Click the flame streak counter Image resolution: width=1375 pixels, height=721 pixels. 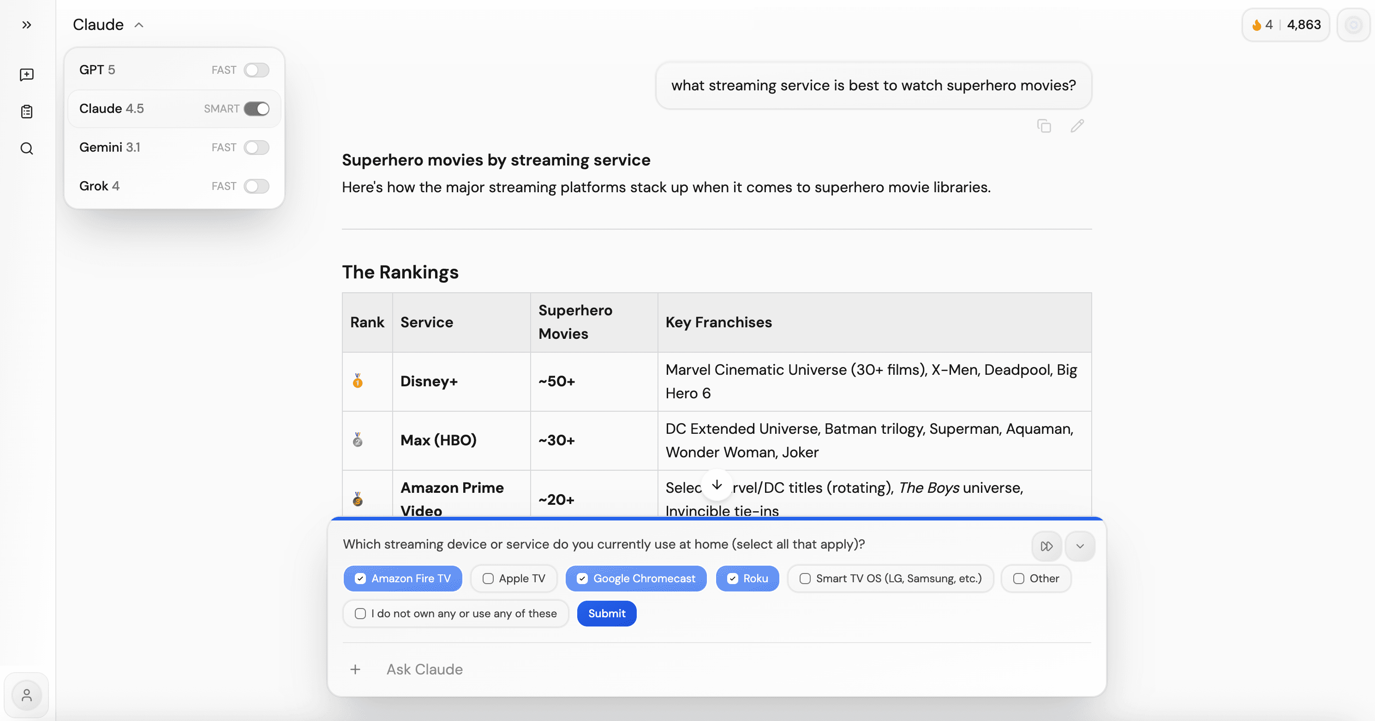click(1263, 24)
